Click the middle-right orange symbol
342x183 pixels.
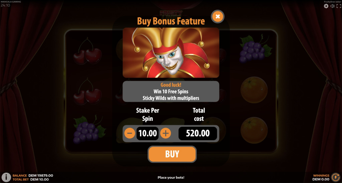tap(254, 89)
